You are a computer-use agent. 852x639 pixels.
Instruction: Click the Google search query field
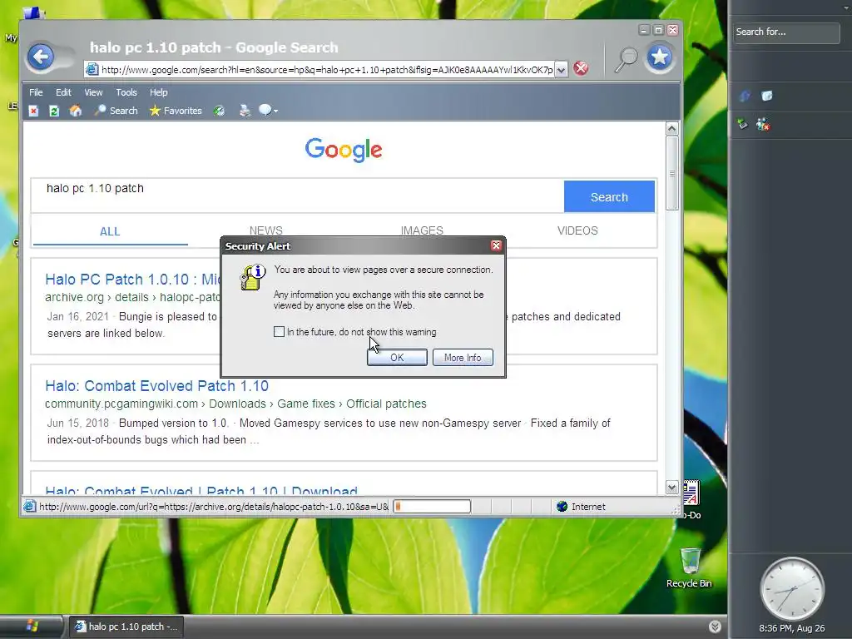[298, 196]
